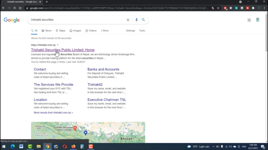The image size is (268, 150).
Task: Switch to the Images tab
Action: 75,31
